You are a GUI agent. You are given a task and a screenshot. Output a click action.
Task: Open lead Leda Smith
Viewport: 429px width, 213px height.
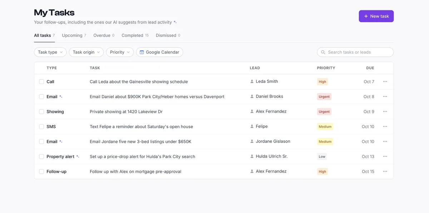point(267,81)
